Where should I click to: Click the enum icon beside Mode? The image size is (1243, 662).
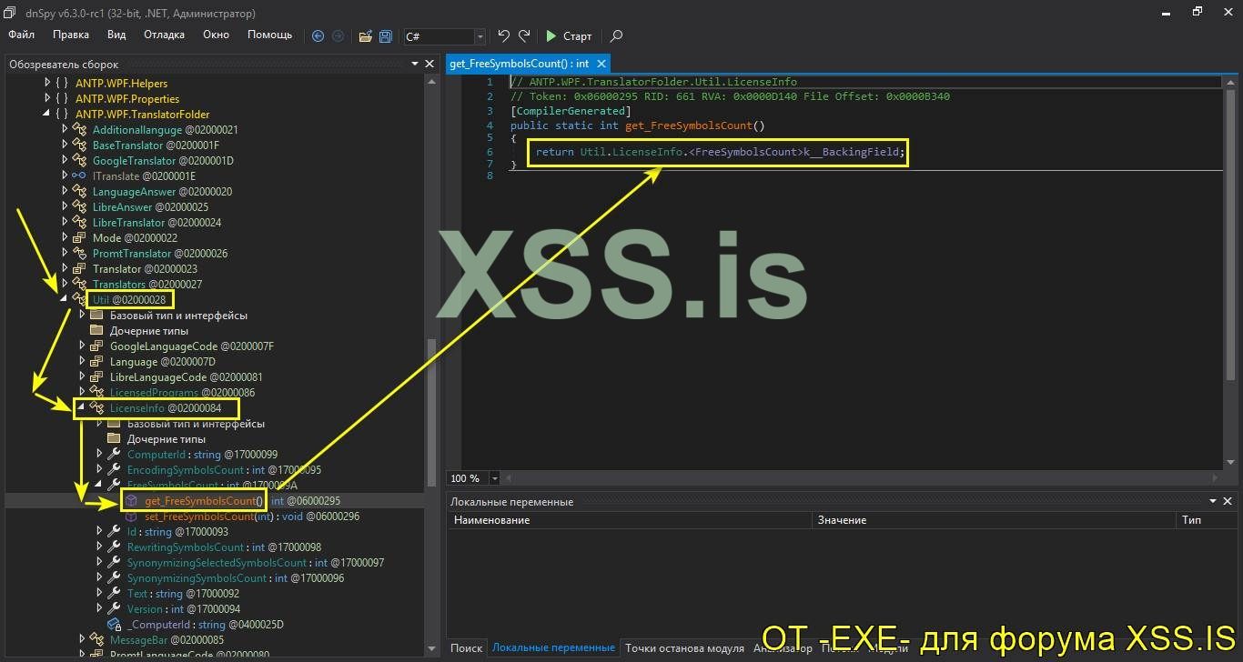[79, 238]
